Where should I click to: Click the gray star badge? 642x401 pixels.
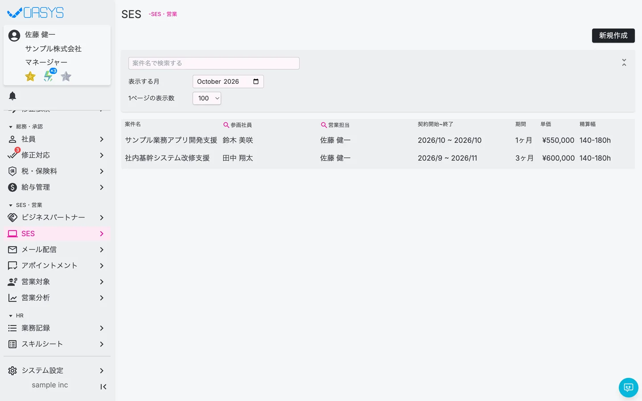point(66,77)
